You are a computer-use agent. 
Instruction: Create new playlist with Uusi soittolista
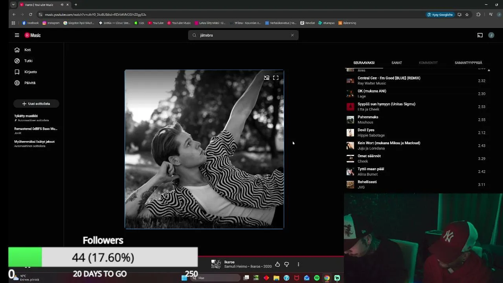point(36,104)
